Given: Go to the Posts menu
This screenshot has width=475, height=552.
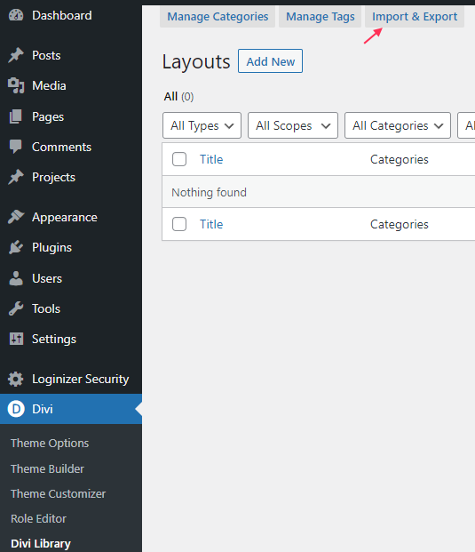Looking at the screenshot, I should pyautogui.click(x=46, y=55).
